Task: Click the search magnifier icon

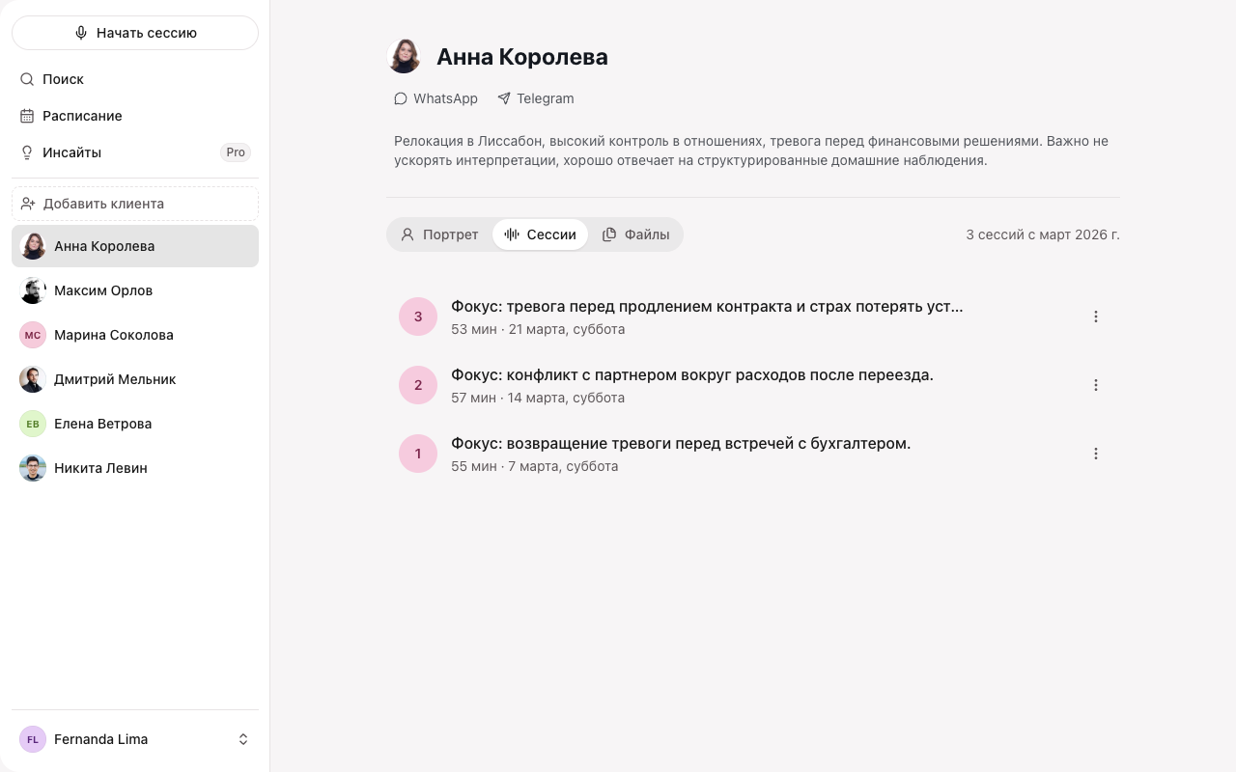Action: coord(27,79)
